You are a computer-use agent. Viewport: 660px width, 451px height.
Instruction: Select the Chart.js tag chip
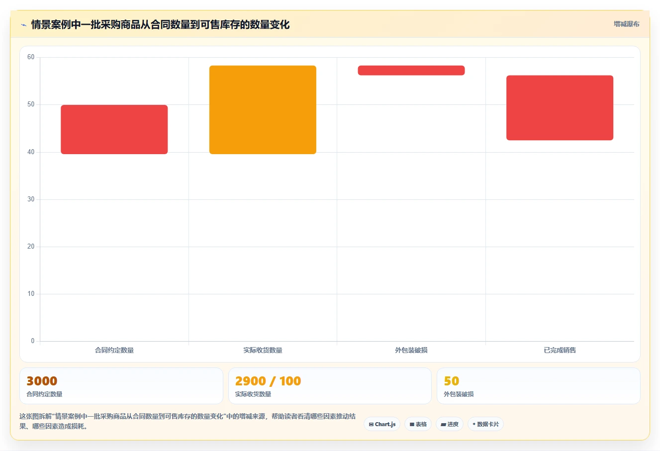click(x=382, y=424)
